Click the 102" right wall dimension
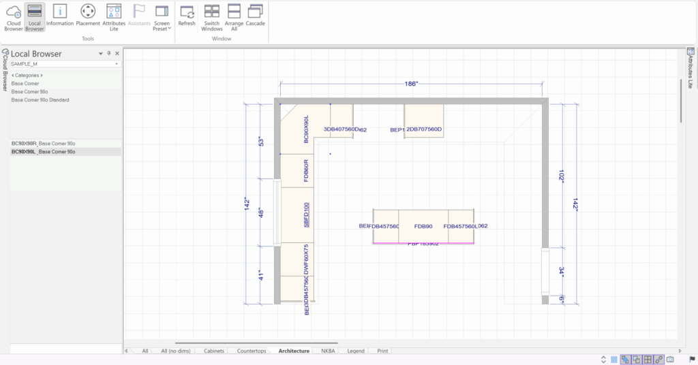The width and height of the screenshot is (698, 365). [562, 176]
